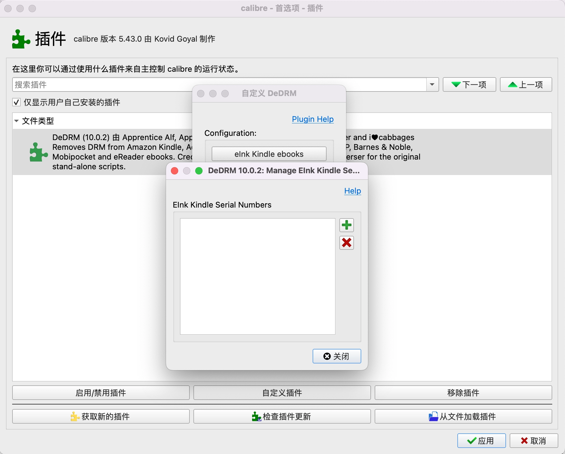Open the Plugin Help link
This screenshot has width=565, height=454.
point(313,119)
